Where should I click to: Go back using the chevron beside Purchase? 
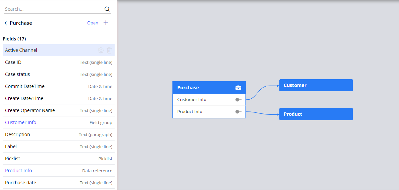point(6,23)
